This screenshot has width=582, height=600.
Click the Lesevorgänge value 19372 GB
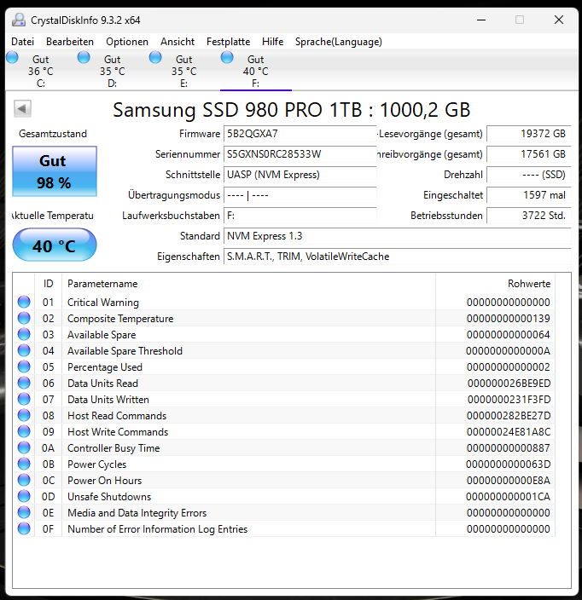529,134
